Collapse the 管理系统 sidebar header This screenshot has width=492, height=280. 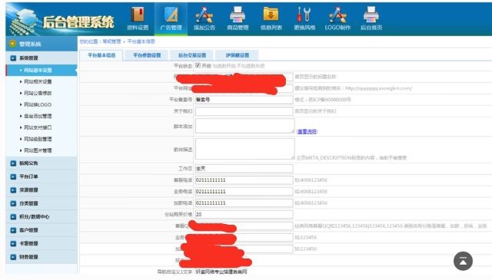coord(42,44)
